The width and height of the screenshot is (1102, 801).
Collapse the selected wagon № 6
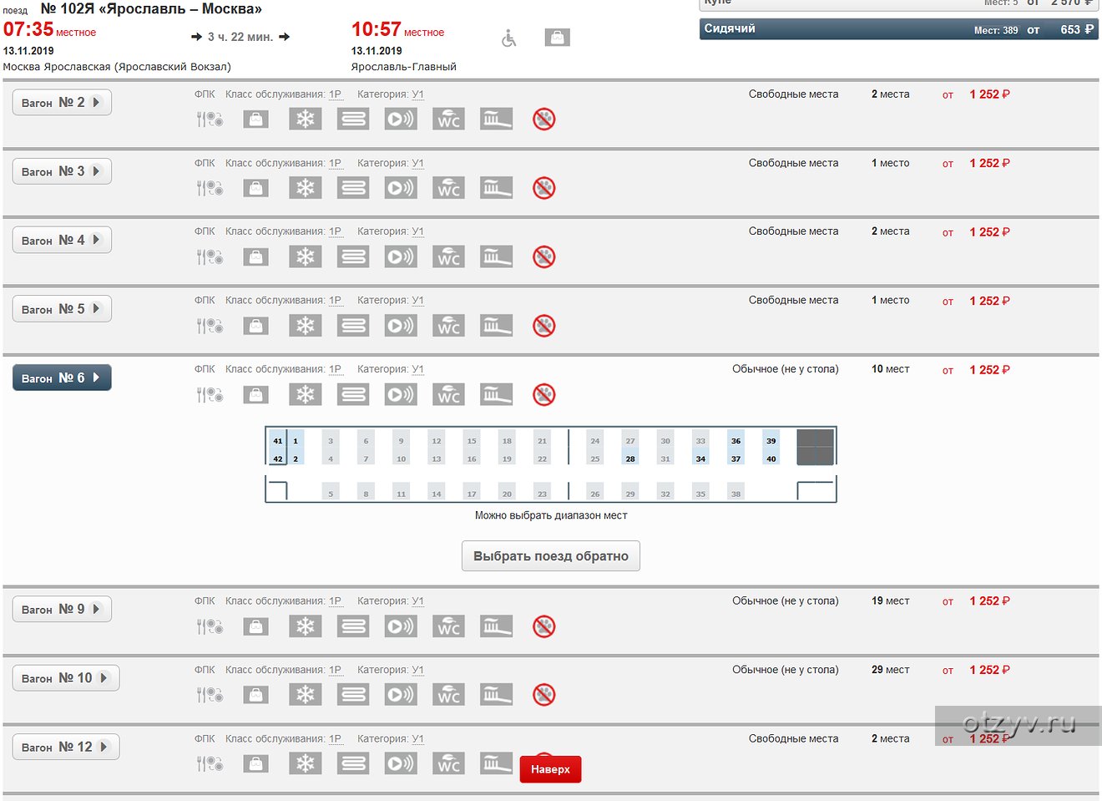[x=62, y=378]
